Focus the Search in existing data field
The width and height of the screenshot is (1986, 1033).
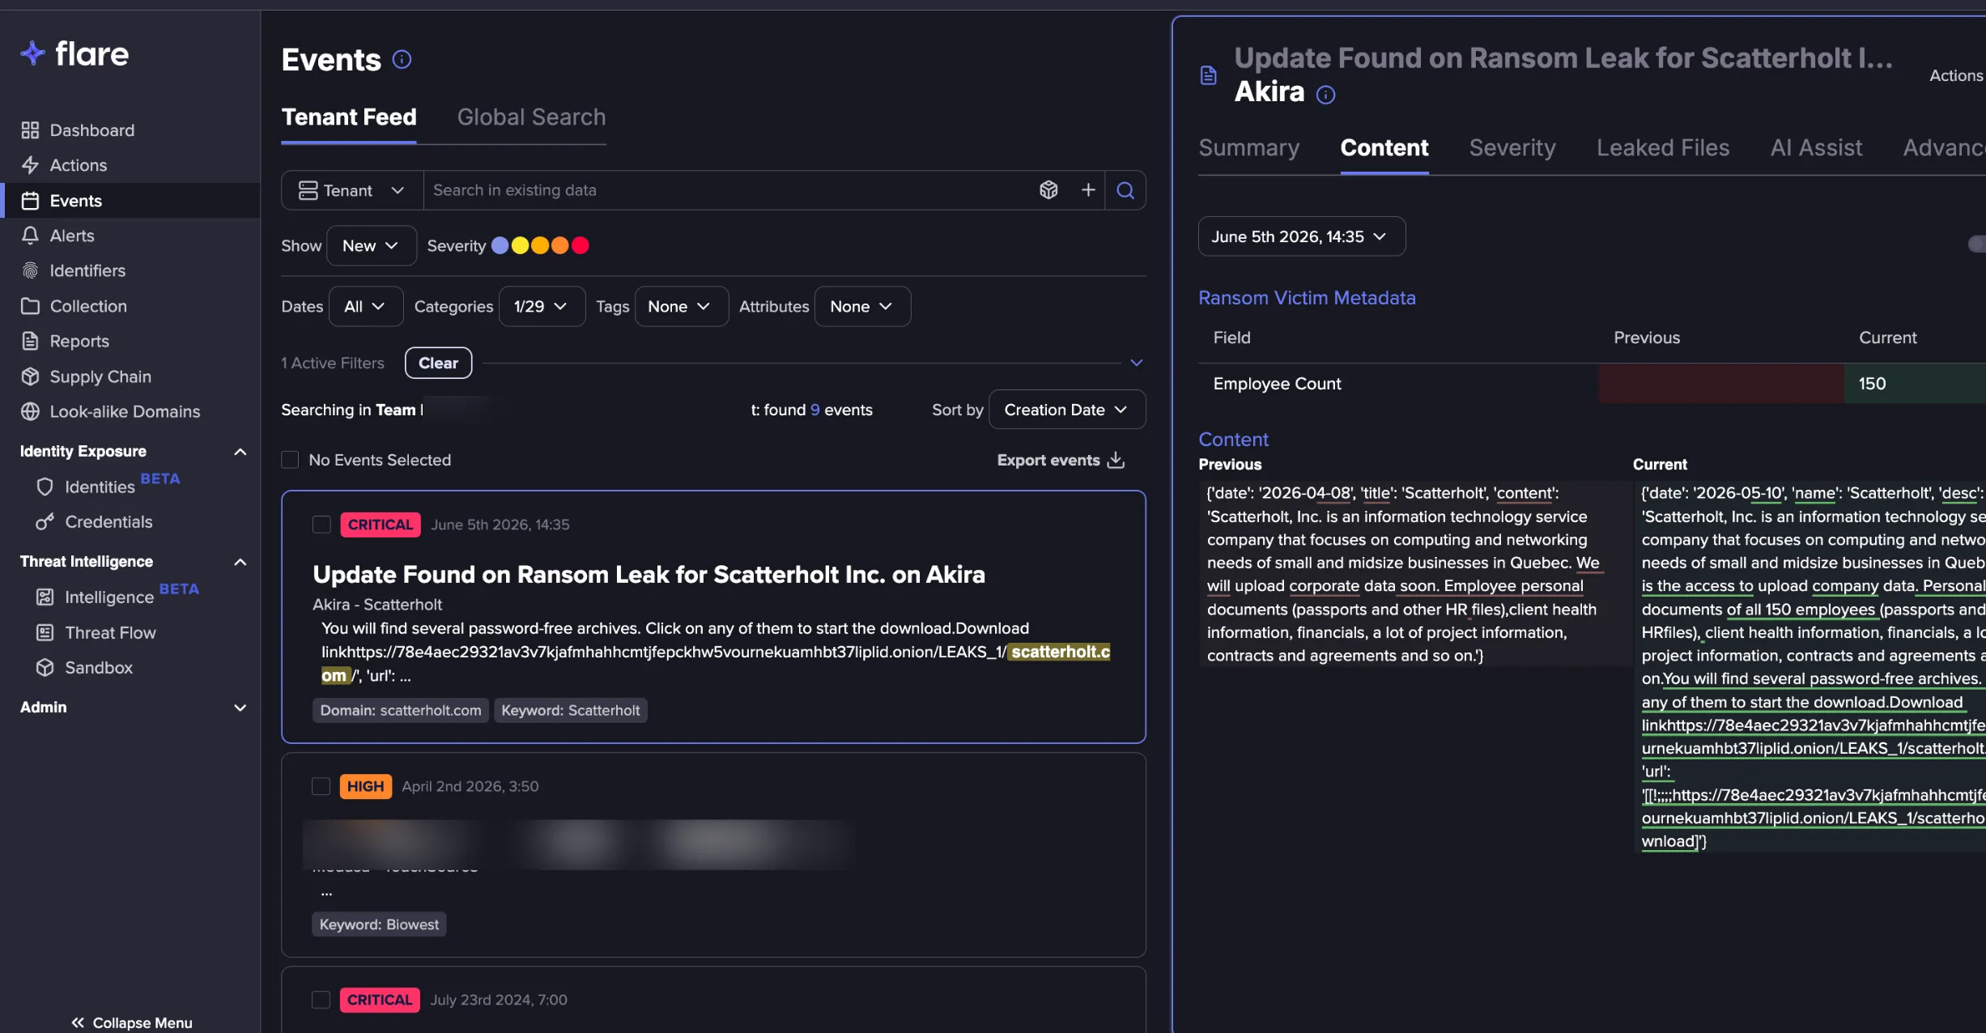tap(729, 190)
